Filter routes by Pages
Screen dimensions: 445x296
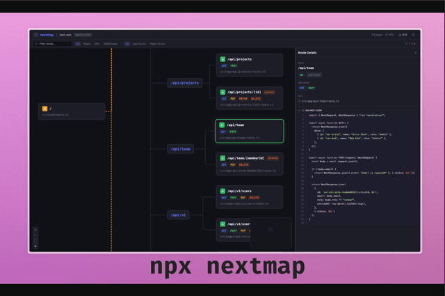pyautogui.click(x=87, y=44)
